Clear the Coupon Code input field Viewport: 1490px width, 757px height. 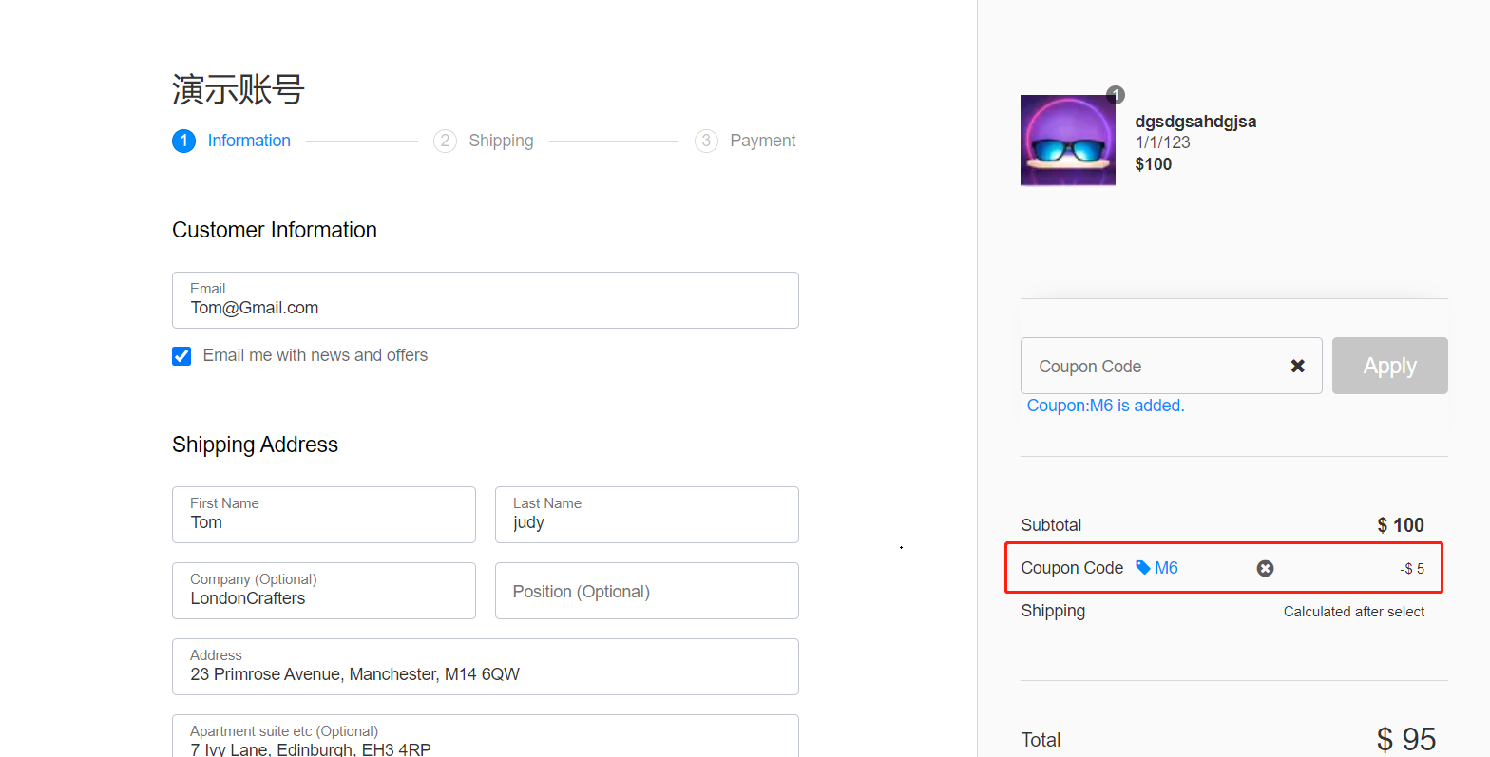click(1297, 366)
